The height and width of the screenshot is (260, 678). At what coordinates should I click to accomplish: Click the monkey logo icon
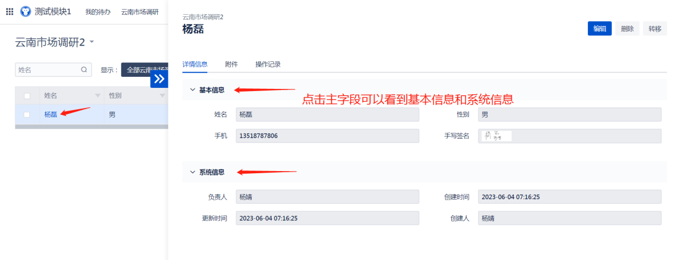25,12
